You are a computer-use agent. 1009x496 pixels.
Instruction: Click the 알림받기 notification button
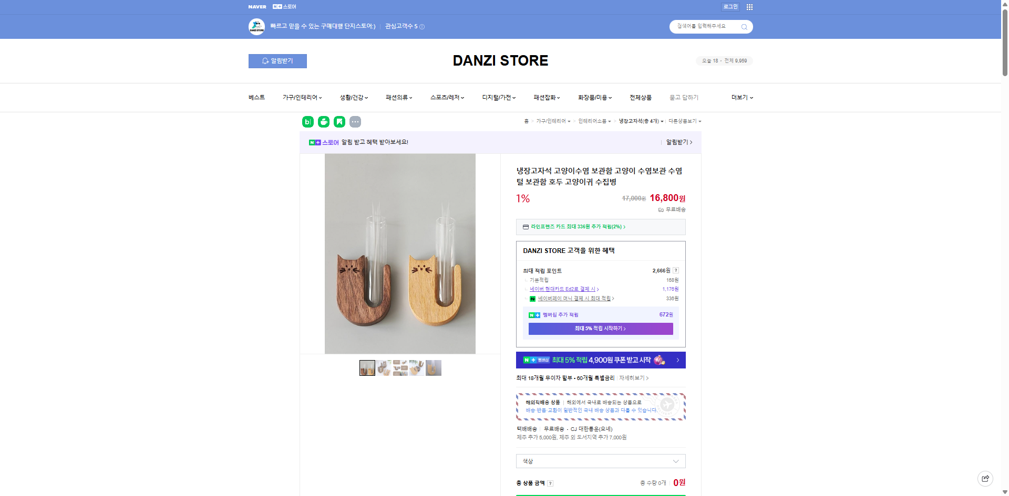coord(277,61)
